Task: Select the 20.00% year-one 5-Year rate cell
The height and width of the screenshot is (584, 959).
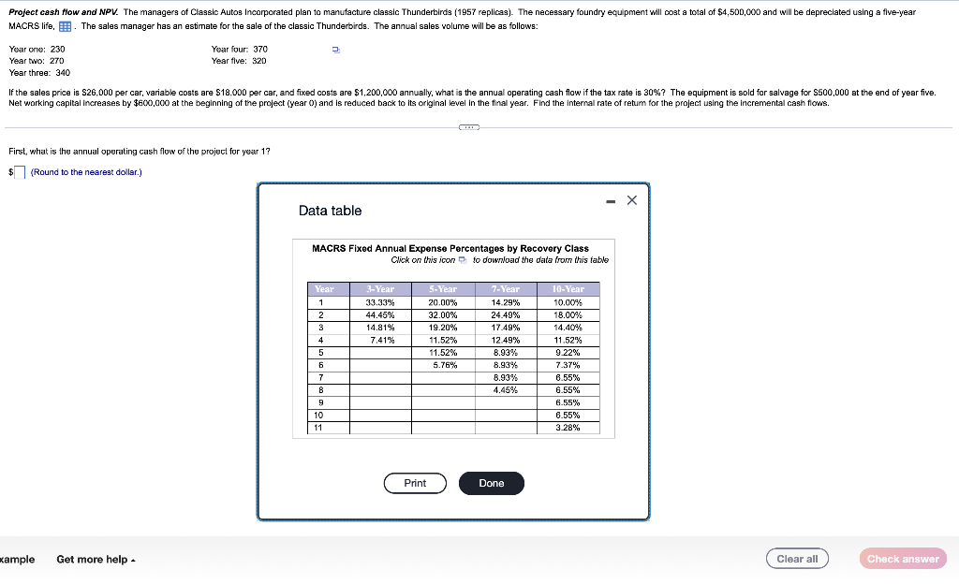Action: 443,301
